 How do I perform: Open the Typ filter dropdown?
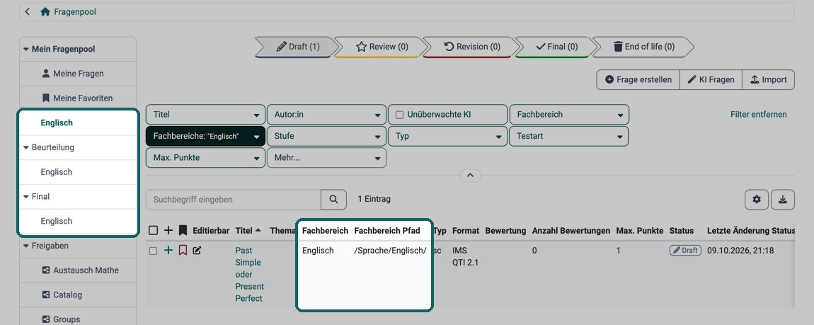[x=447, y=137]
